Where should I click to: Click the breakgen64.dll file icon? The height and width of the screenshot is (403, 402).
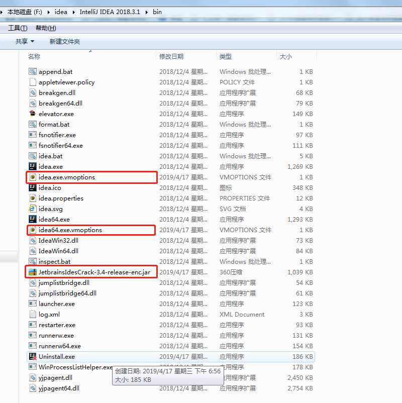coord(33,103)
